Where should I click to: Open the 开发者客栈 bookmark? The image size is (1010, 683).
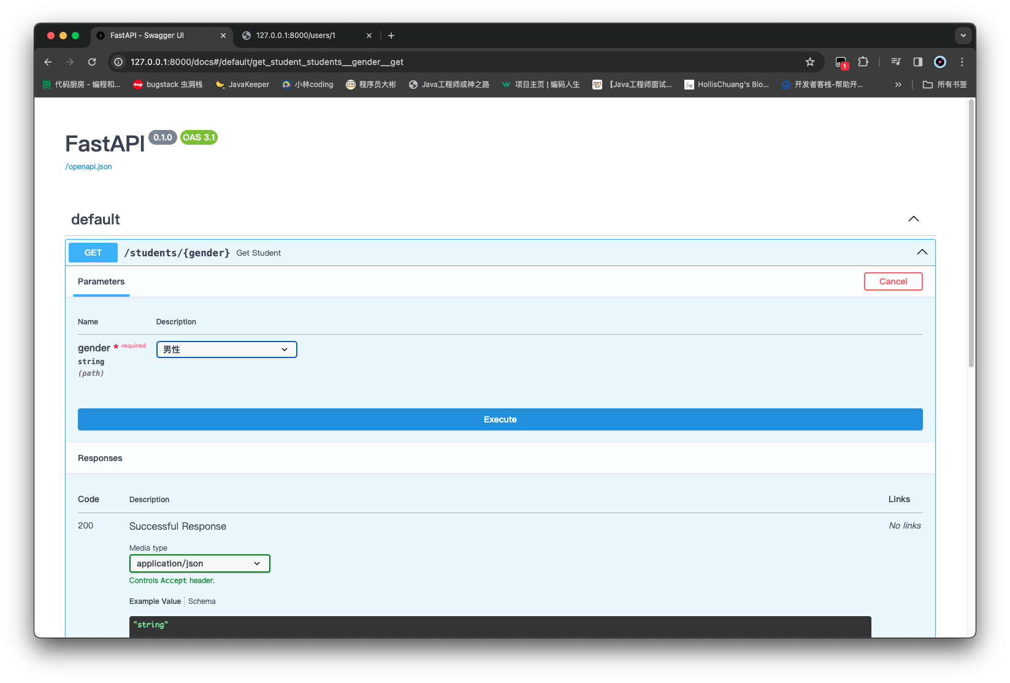point(822,85)
